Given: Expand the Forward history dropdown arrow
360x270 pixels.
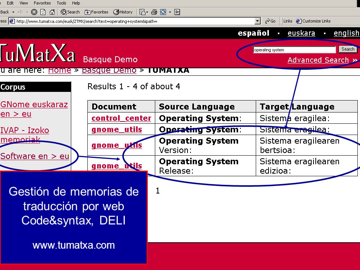Looking at the screenshot, I should coord(27,12).
